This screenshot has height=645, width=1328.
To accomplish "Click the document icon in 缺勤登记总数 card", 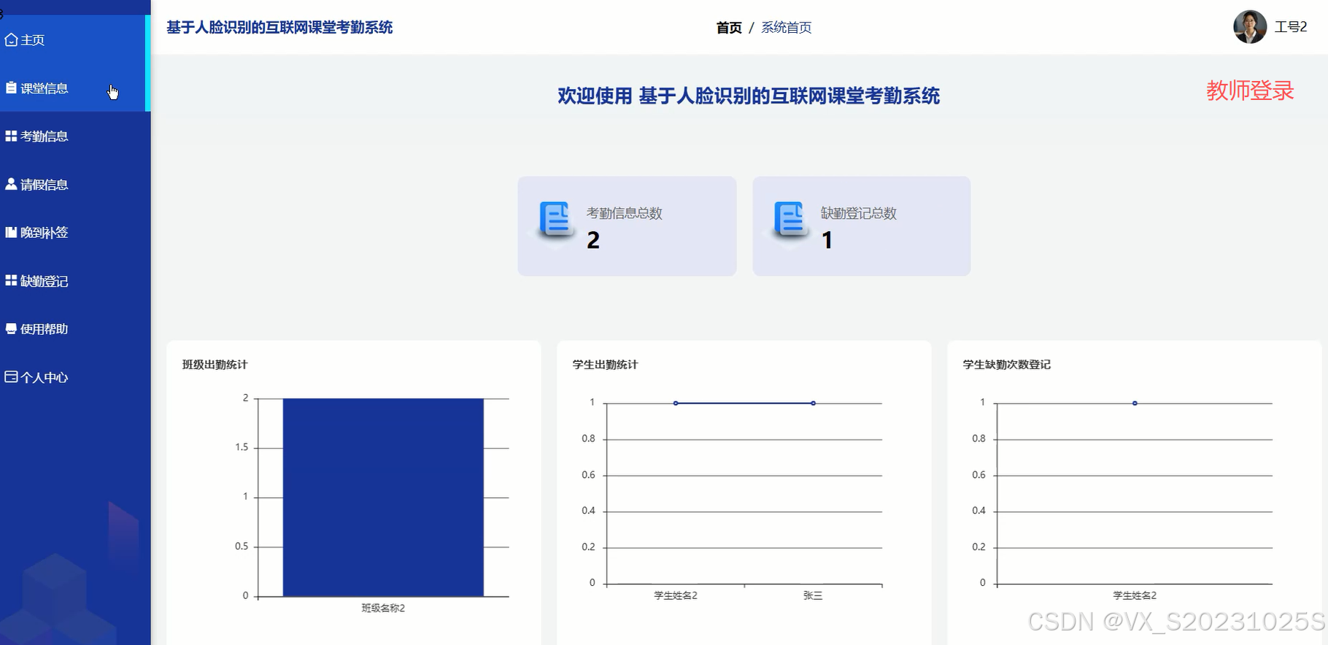I will pos(791,220).
